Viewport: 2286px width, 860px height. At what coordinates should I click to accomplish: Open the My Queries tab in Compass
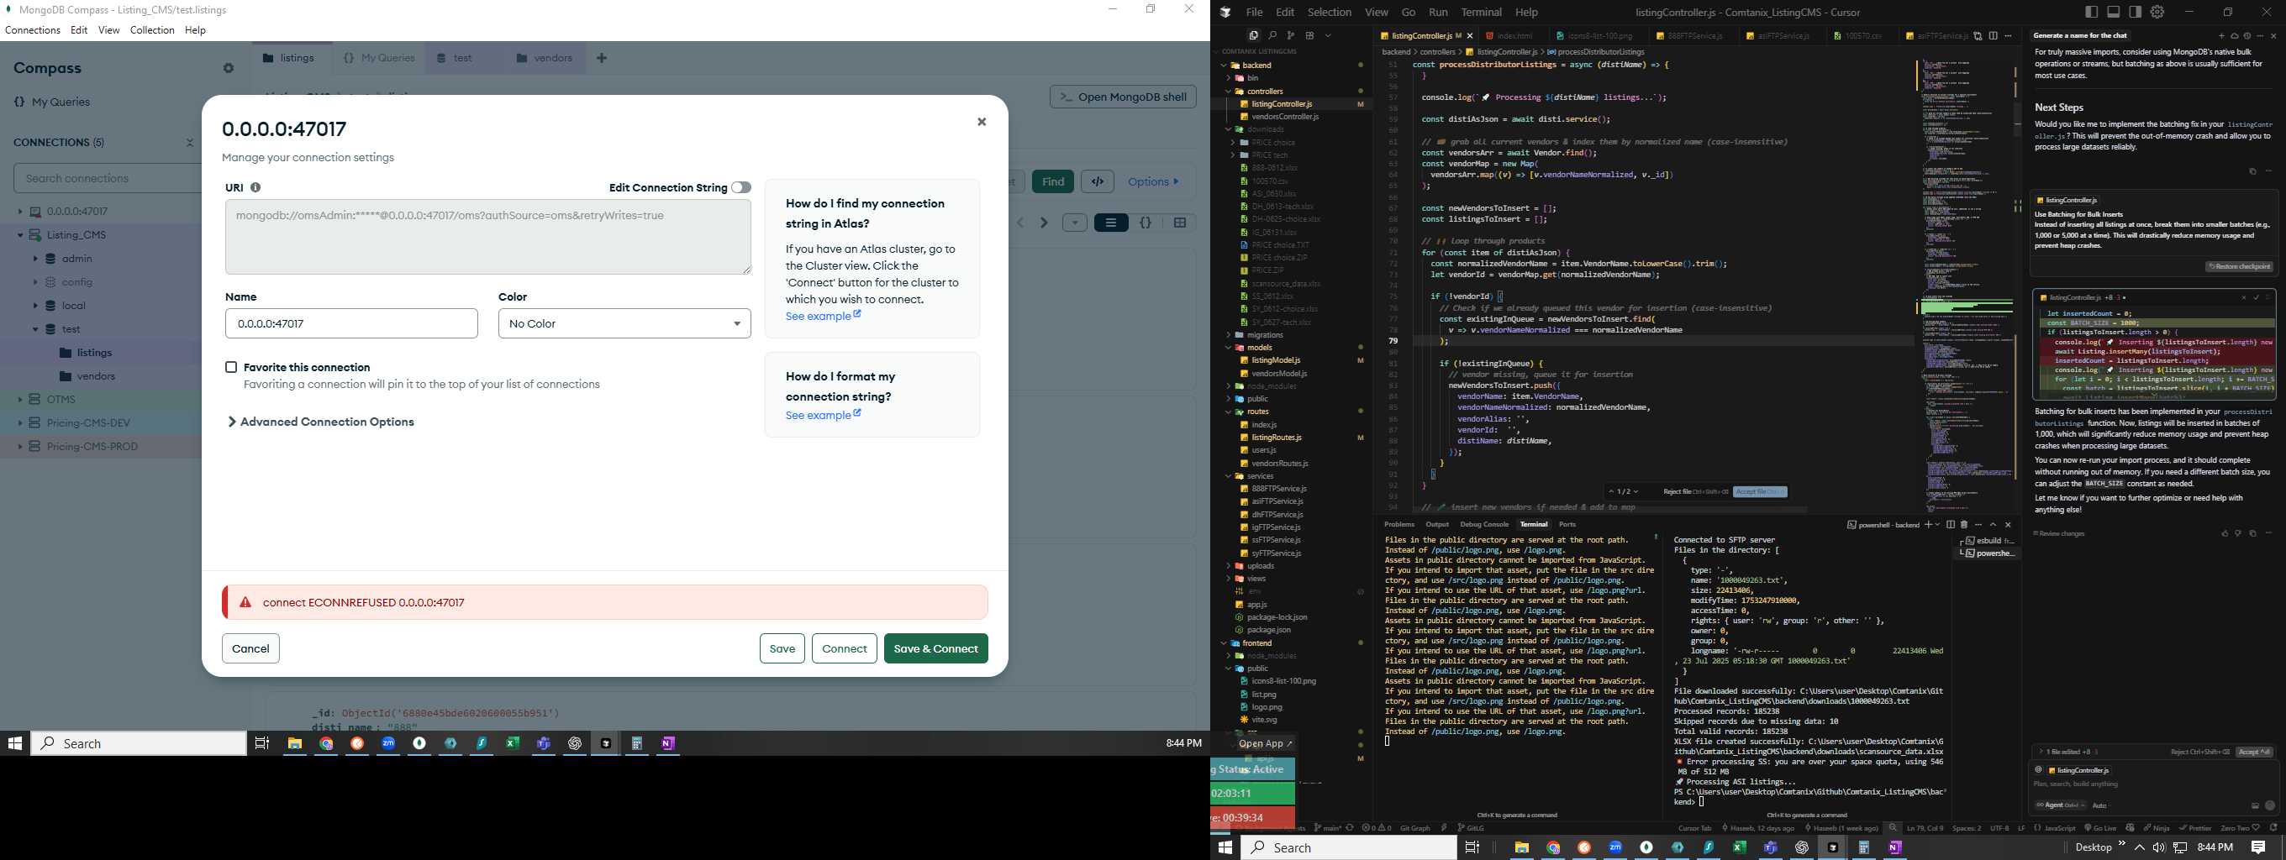click(379, 59)
